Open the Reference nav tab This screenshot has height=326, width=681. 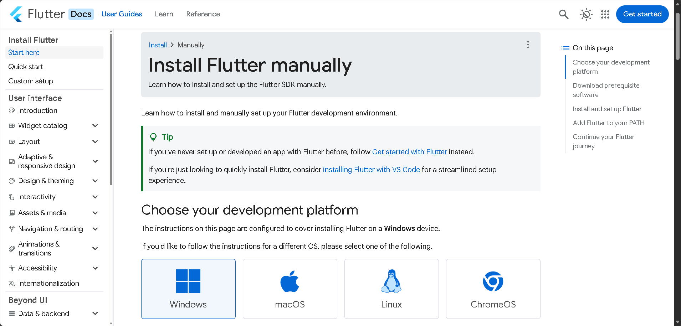[x=203, y=14]
